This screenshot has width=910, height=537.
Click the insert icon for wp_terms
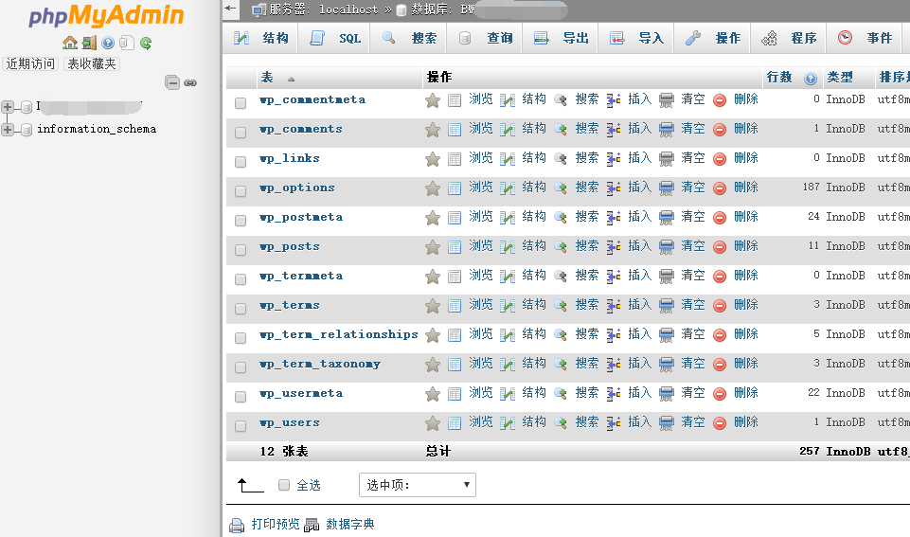[614, 306]
